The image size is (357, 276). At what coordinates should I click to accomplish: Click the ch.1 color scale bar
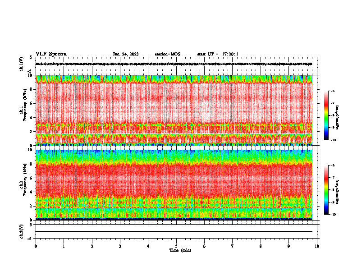(326, 115)
